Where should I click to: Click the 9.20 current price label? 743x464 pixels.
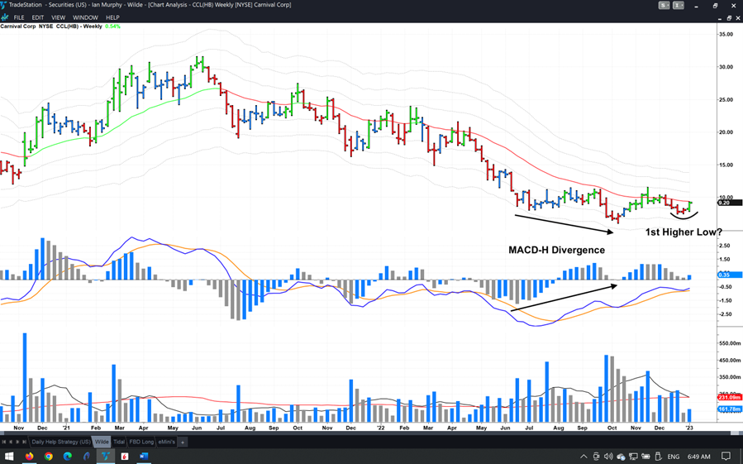pyautogui.click(x=730, y=203)
